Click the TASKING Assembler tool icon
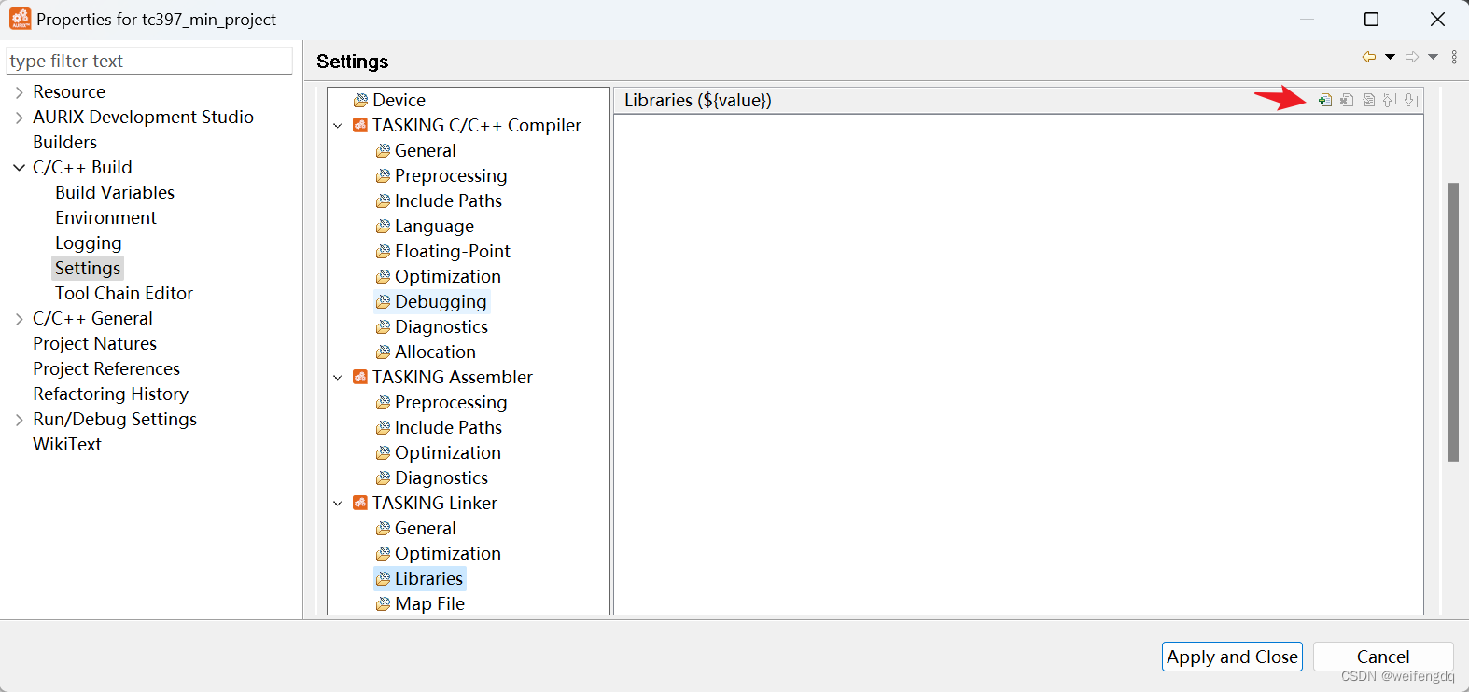The image size is (1469, 692). (x=360, y=377)
